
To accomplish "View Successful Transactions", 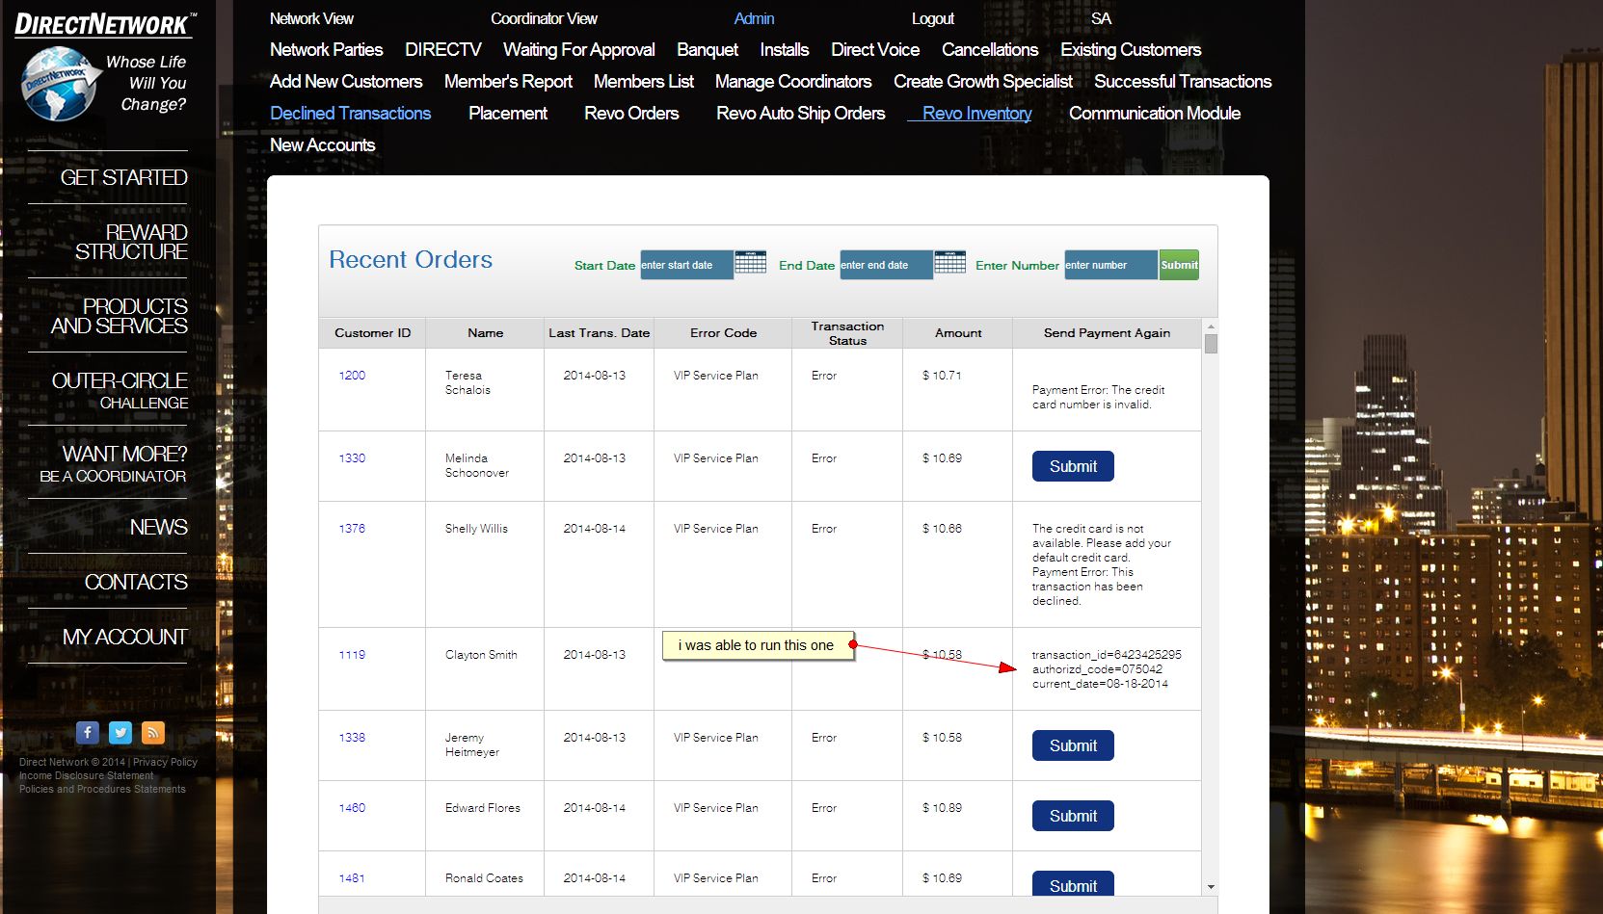I will pyautogui.click(x=1183, y=82).
